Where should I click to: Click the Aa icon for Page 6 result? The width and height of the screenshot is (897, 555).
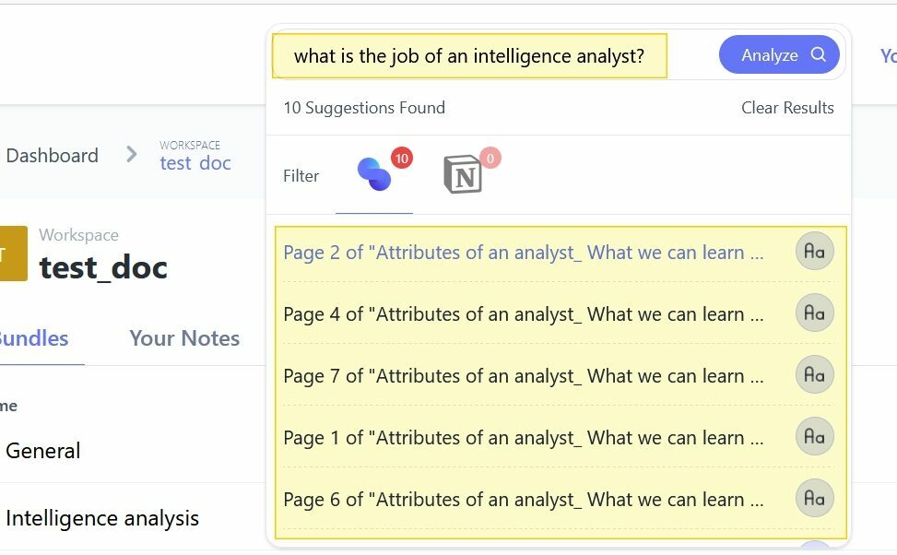(815, 499)
